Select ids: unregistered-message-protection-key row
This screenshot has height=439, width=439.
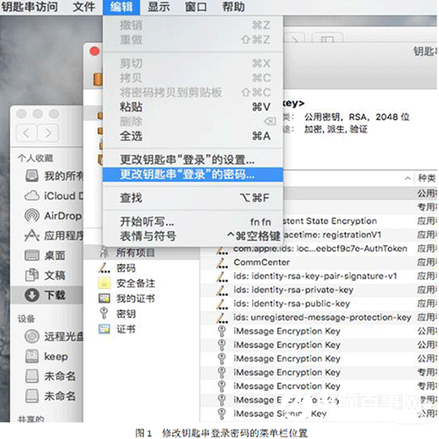pyautogui.click(x=318, y=318)
